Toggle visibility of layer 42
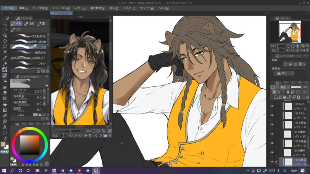The image size is (310, 174). pos(272,162)
